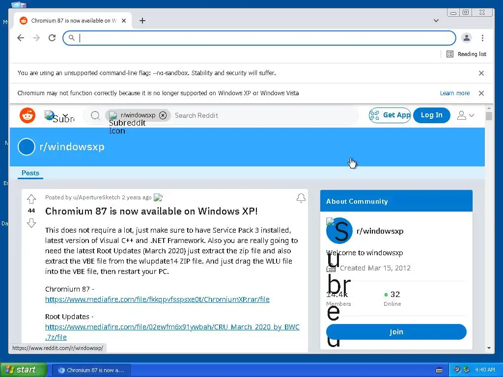Click the first system tray notification icon

tap(457, 370)
